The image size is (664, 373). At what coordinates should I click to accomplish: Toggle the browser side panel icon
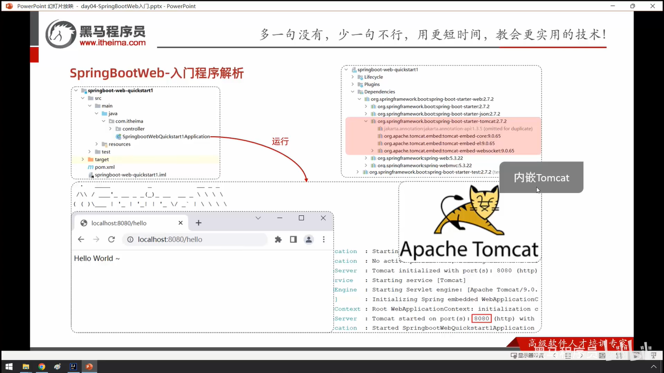(x=293, y=239)
